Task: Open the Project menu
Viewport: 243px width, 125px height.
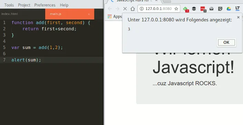Action: (24, 5)
